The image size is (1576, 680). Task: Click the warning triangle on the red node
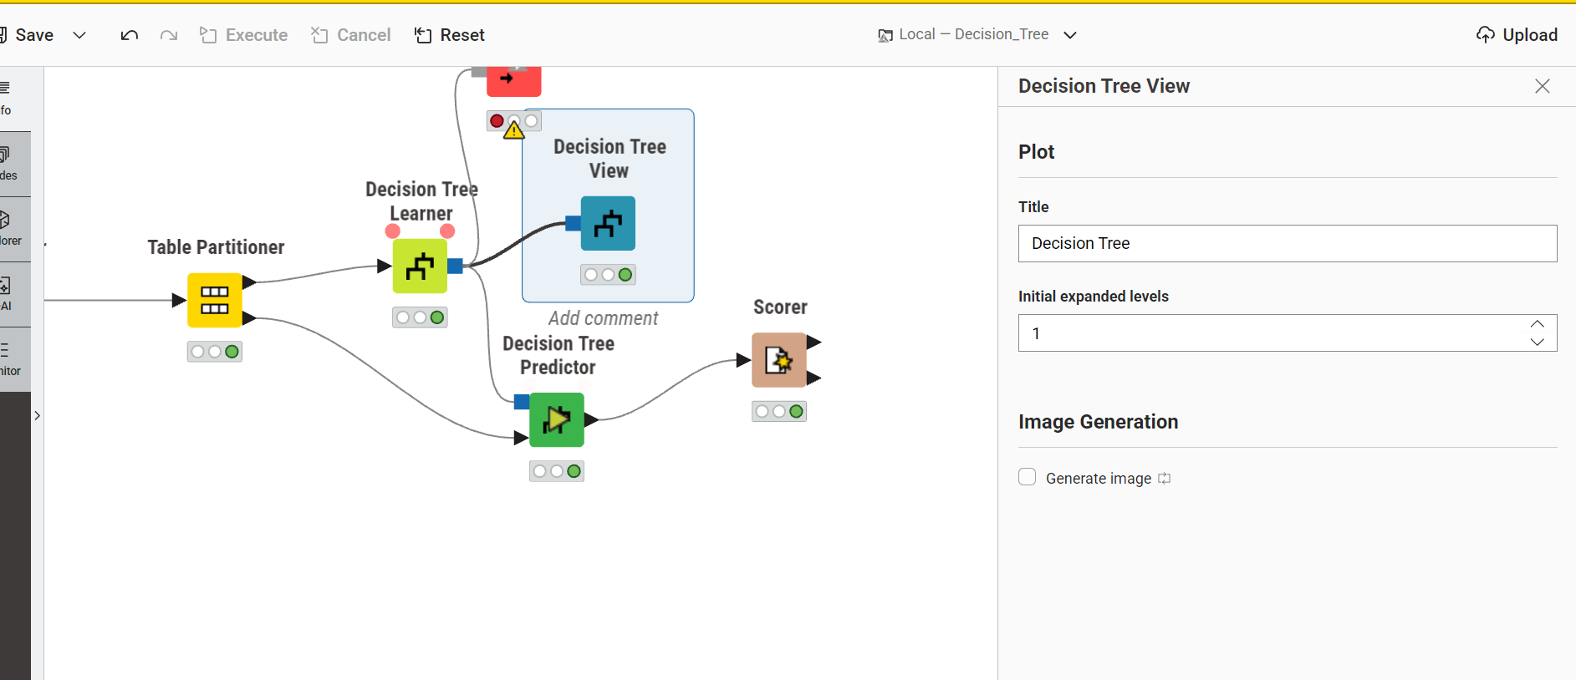point(513,129)
